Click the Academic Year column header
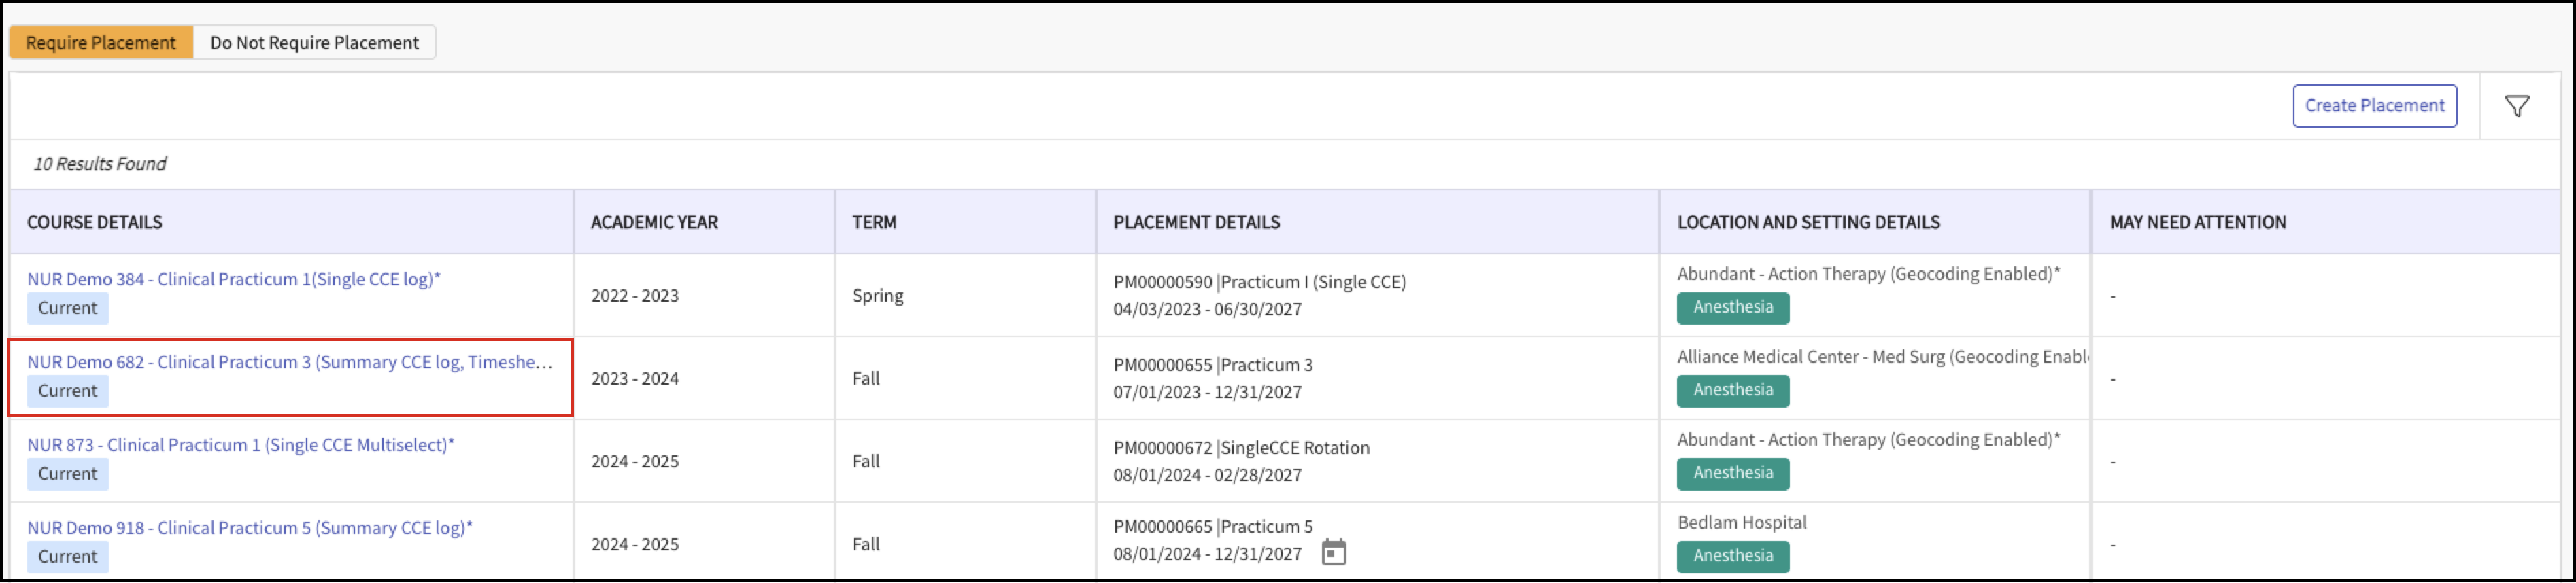 pos(654,223)
